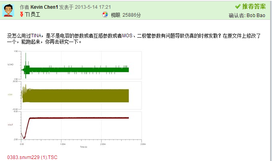Click the VSW axis label
Screen dimensions: 274x161
(x=10, y=94)
